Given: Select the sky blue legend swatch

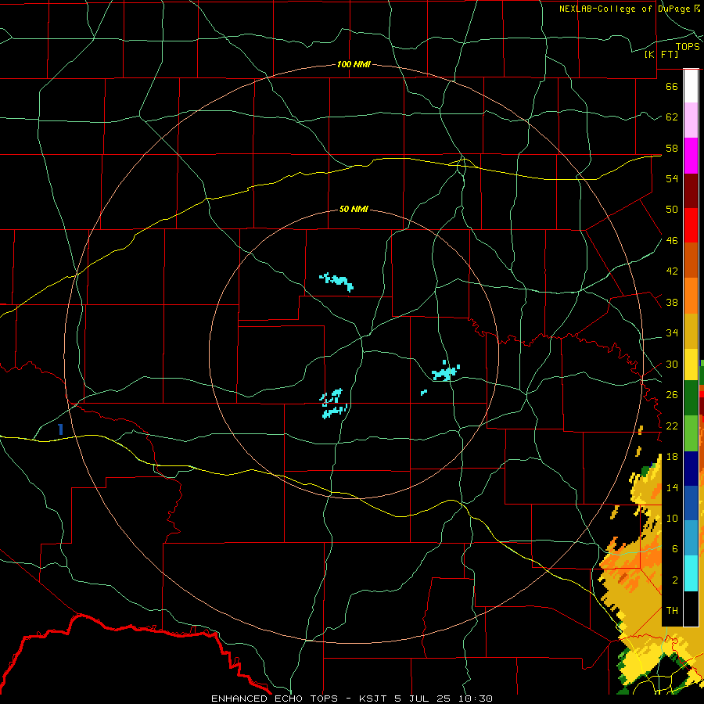Looking at the screenshot, I should (x=691, y=538).
